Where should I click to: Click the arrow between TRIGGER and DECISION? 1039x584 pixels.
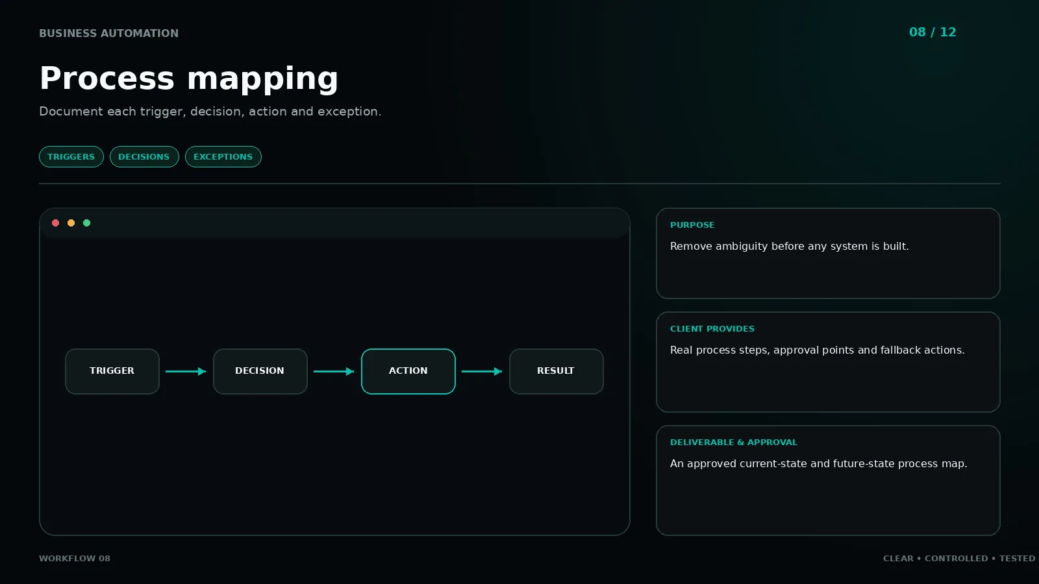[x=186, y=372]
